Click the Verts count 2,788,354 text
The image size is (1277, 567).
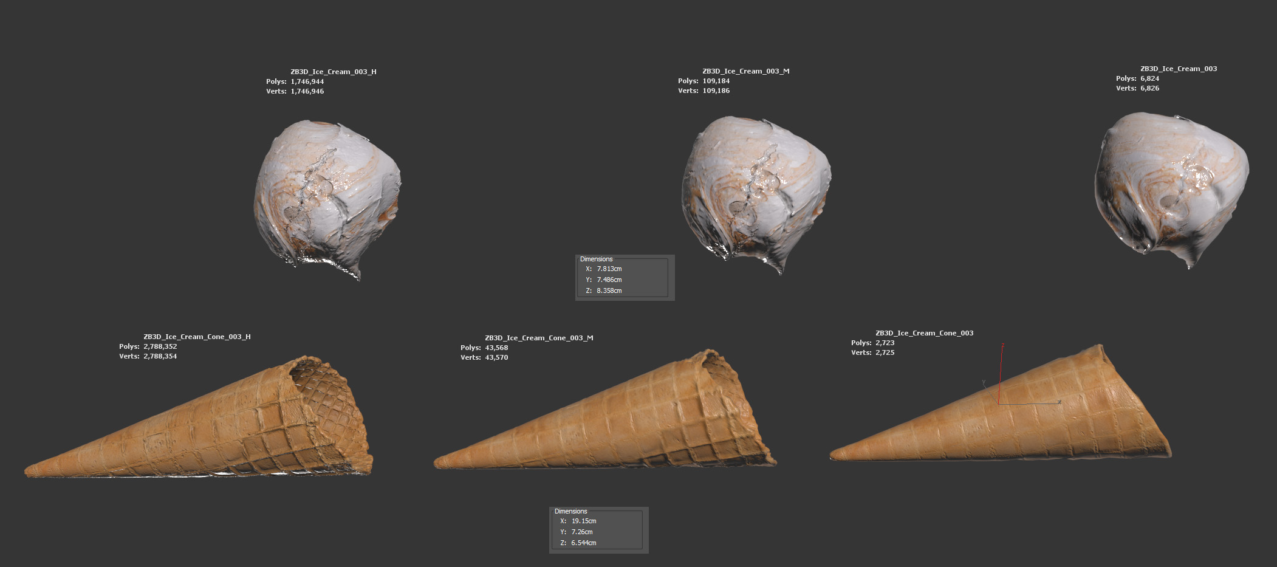(160, 356)
